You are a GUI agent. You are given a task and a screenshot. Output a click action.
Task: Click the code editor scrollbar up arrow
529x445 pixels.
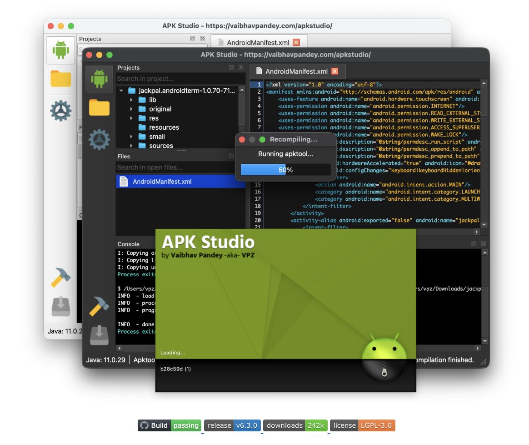point(484,83)
